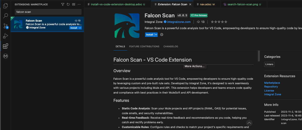Image resolution: width=302 pixels, height=130 pixels.
Task: Click the Integral Zone publisher name in header
Action: [153, 22]
